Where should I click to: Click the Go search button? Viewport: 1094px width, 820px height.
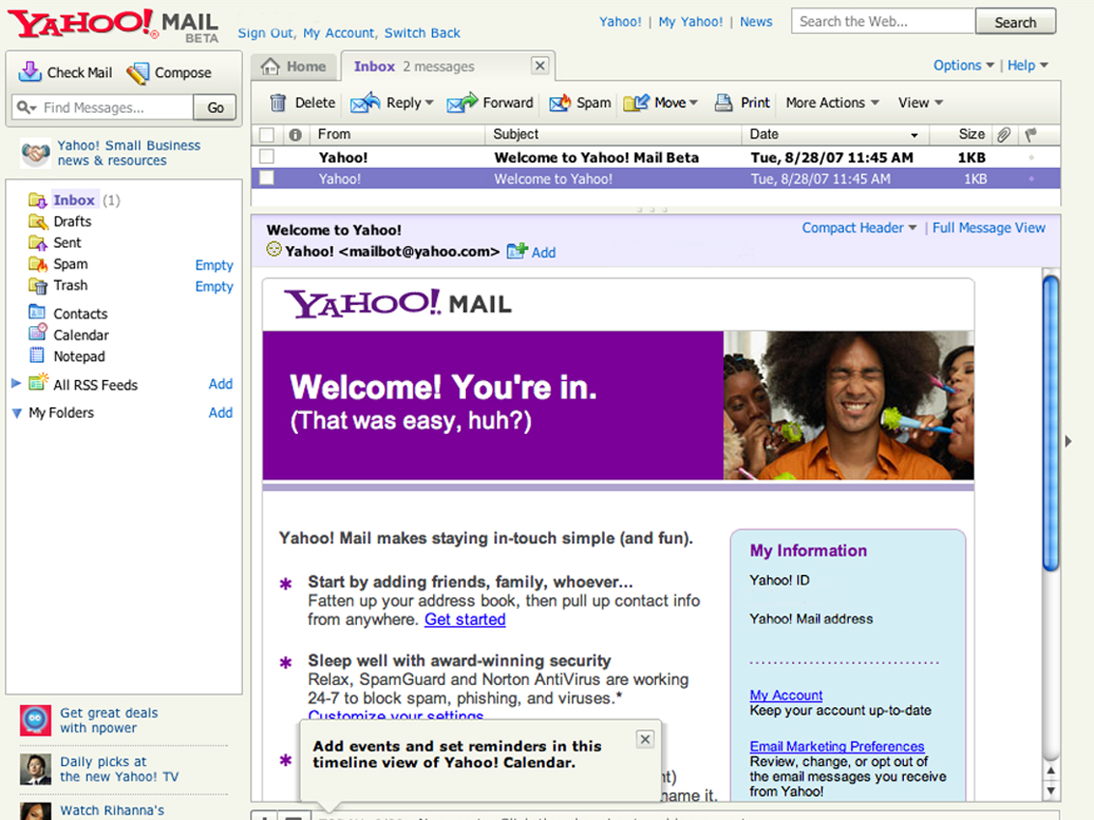[x=215, y=107]
